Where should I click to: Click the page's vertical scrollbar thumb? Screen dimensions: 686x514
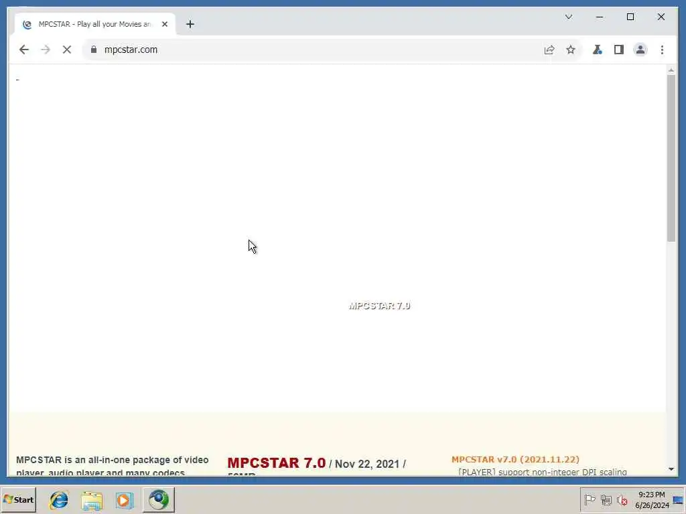(x=671, y=158)
